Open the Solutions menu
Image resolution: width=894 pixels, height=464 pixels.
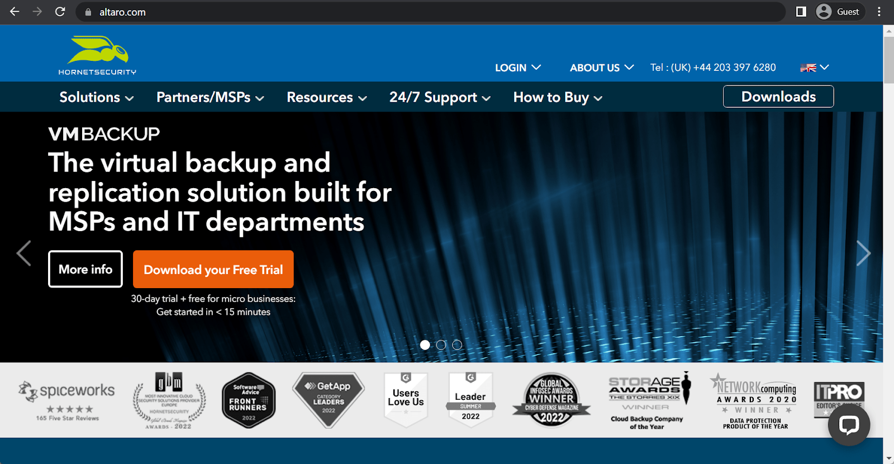[96, 97]
